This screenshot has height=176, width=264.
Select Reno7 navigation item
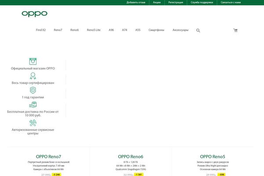tap(58, 30)
